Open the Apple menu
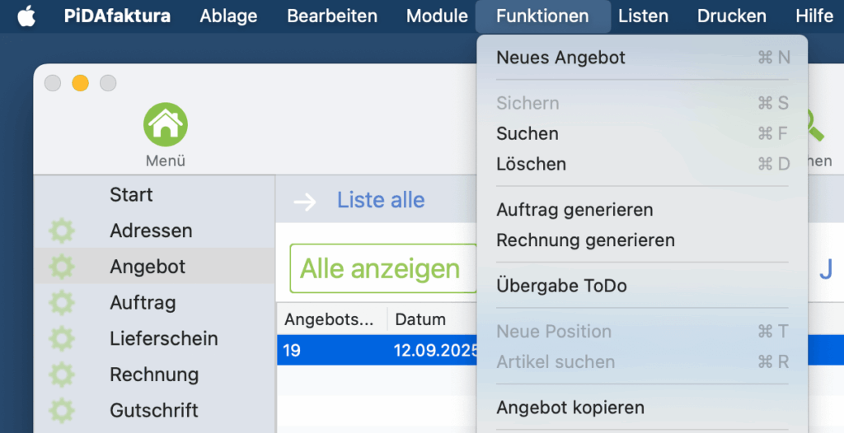Screen dimensions: 844x433 coord(27,16)
